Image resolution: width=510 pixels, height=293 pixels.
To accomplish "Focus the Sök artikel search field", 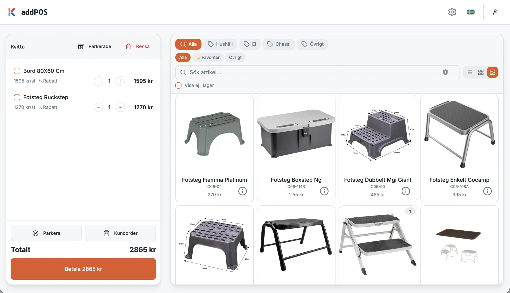I will 317,72.
